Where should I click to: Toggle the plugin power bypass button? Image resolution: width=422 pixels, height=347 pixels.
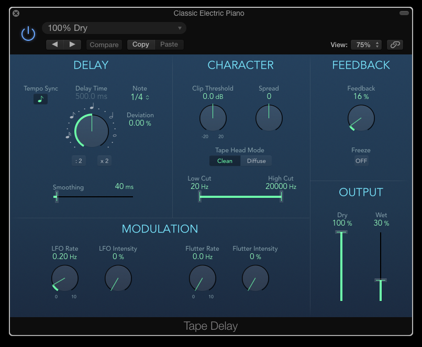(x=28, y=34)
